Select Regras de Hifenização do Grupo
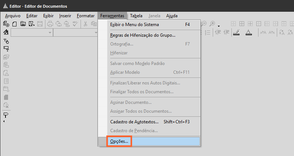 pyautogui.click(x=149, y=35)
